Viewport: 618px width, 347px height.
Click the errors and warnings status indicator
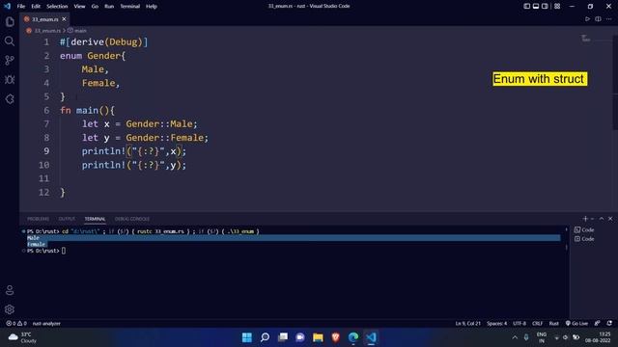pyautogui.click(x=16, y=324)
